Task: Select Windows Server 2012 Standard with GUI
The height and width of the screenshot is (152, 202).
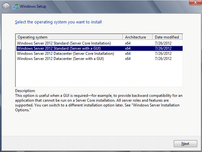Action: point(99,48)
